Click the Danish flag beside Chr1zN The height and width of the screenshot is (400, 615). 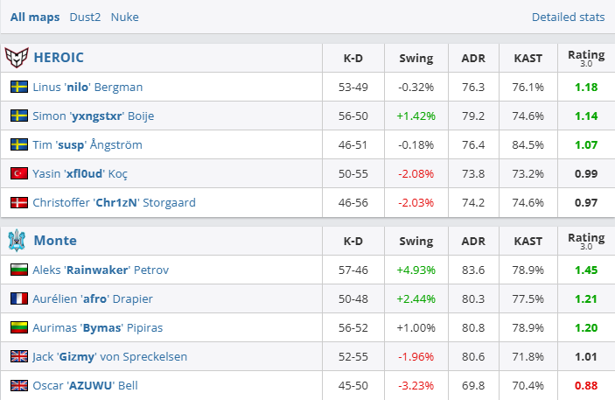(x=19, y=202)
